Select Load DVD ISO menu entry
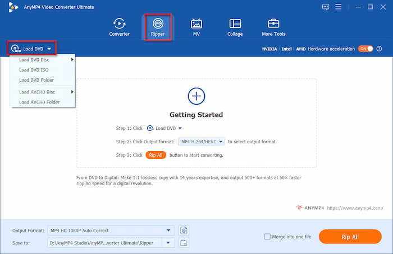Image resolution: width=393 pixels, height=254 pixels. (x=42, y=70)
